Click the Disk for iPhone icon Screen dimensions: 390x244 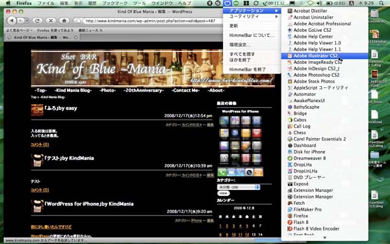(x=290, y=152)
